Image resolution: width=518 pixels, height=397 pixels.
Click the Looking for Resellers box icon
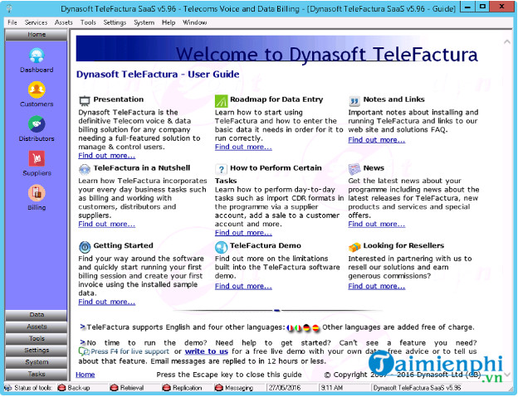click(x=354, y=247)
